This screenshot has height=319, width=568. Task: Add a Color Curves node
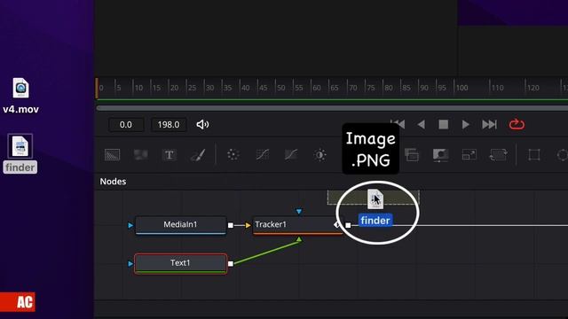pos(263,155)
